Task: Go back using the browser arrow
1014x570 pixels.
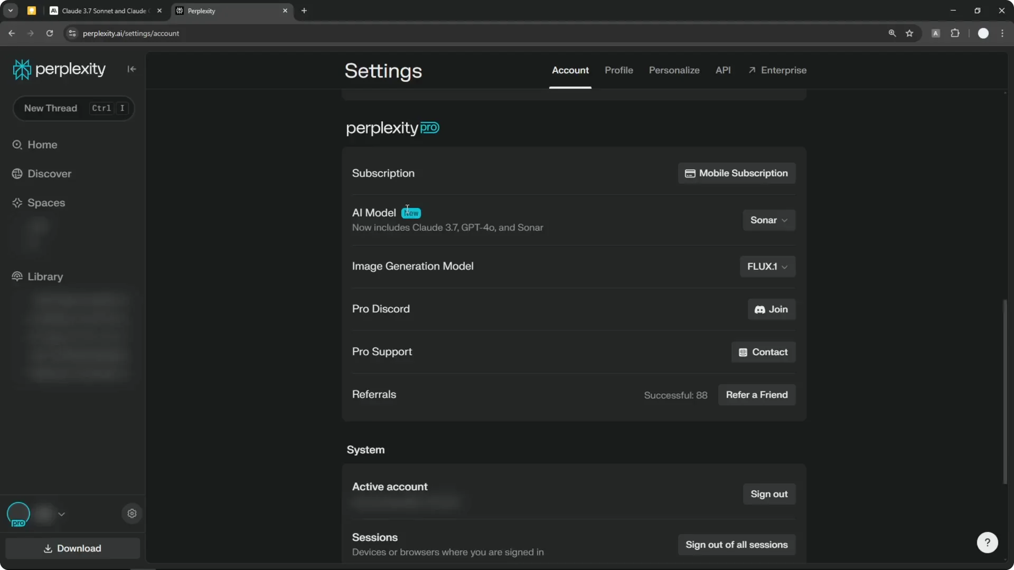Action: coord(12,33)
